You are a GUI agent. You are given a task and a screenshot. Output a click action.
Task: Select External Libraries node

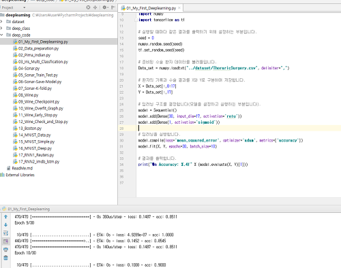coord(18,175)
